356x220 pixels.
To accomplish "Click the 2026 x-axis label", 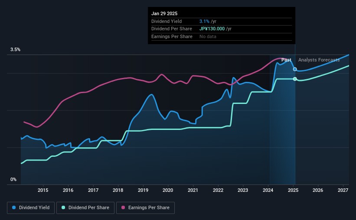I will click(x=318, y=190).
